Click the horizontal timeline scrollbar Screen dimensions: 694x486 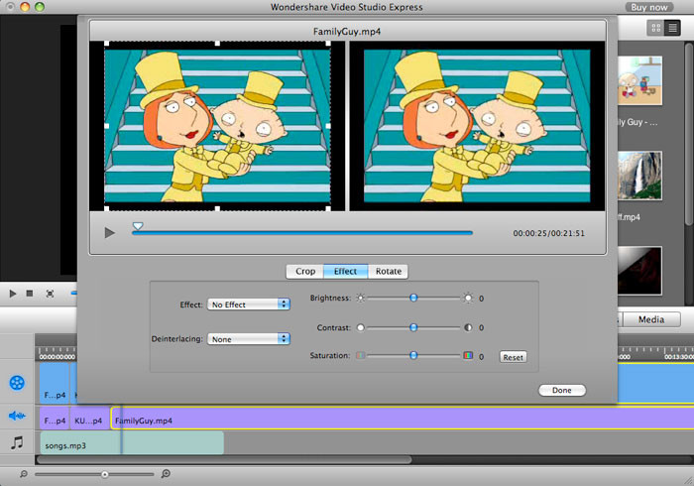click(x=224, y=460)
